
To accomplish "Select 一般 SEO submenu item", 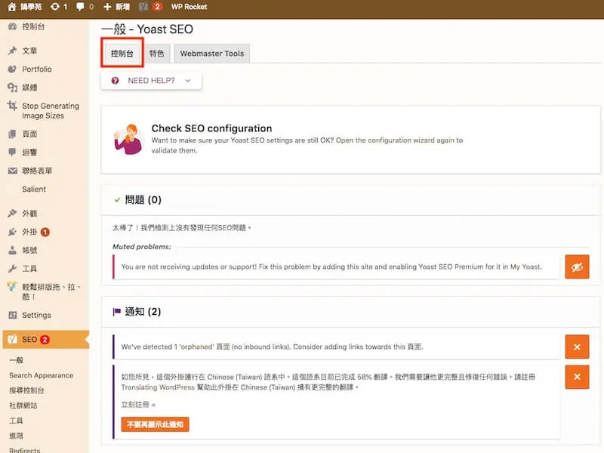I will 16,360.
